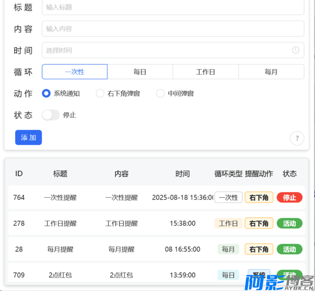The height and width of the screenshot is (291, 315).
Task: Click into the 输入内容 content field
Action: pos(172,29)
